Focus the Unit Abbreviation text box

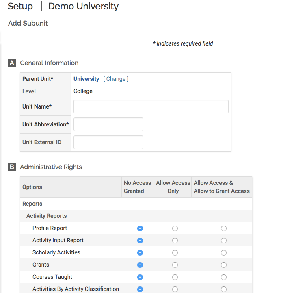(108, 124)
